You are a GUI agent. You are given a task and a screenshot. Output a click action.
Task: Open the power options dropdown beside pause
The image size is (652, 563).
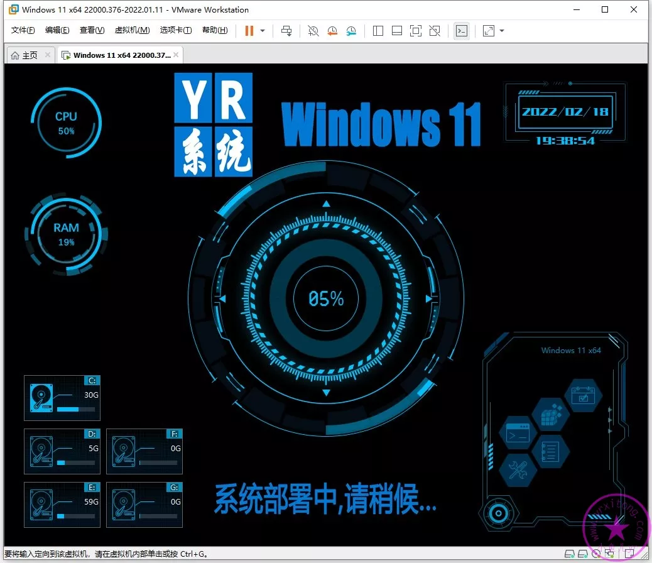(x=263, y=31)
